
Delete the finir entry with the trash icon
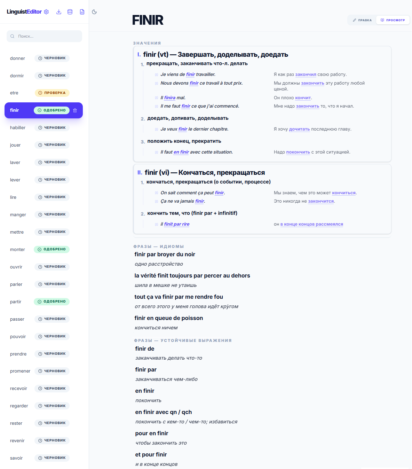75,110
